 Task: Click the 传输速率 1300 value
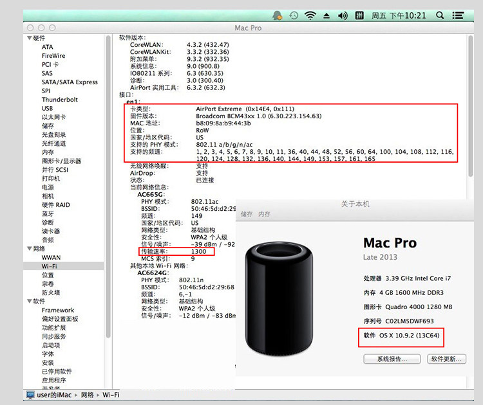[x=198, y=251]
